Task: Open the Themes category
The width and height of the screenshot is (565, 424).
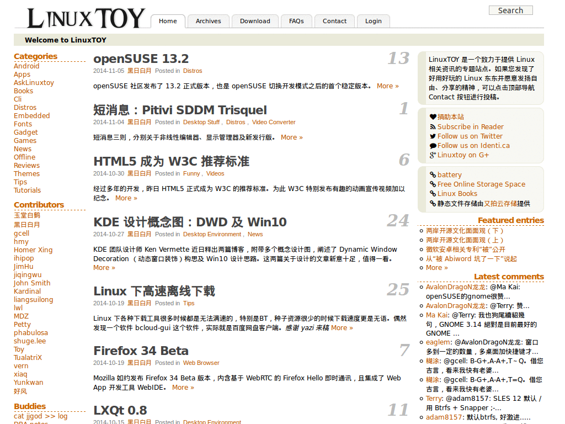Action: 27,174
